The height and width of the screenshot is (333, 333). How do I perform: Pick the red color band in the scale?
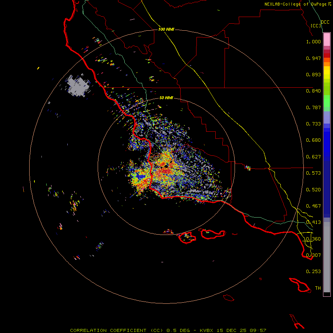pyautogui.click(x=327, y=55)
